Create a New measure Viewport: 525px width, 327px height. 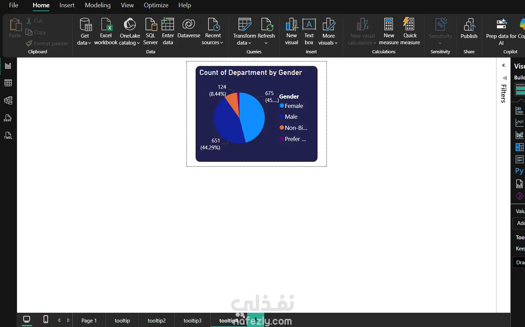tap(389, 32)
